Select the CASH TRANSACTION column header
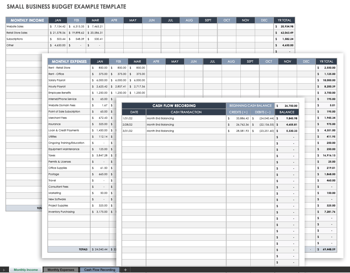Viewport: 350px width, 273px height. [186, 112]
